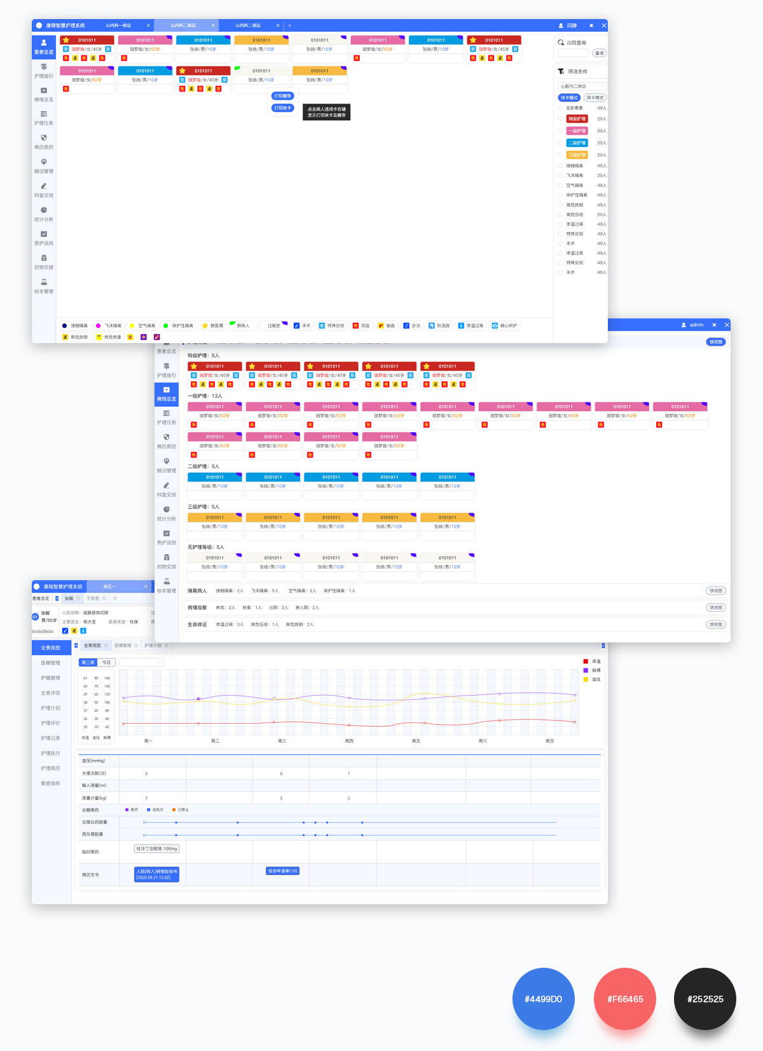Expand the 心脏内二病区 ward dropdown

pos(582,86)
